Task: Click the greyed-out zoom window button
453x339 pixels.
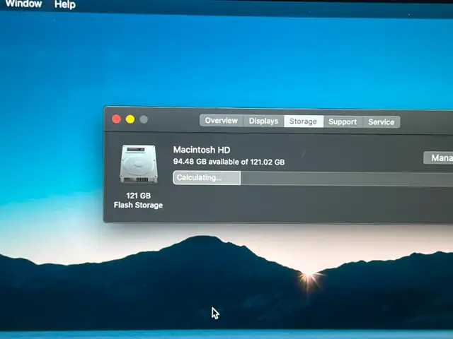Action: coord(144,119)
